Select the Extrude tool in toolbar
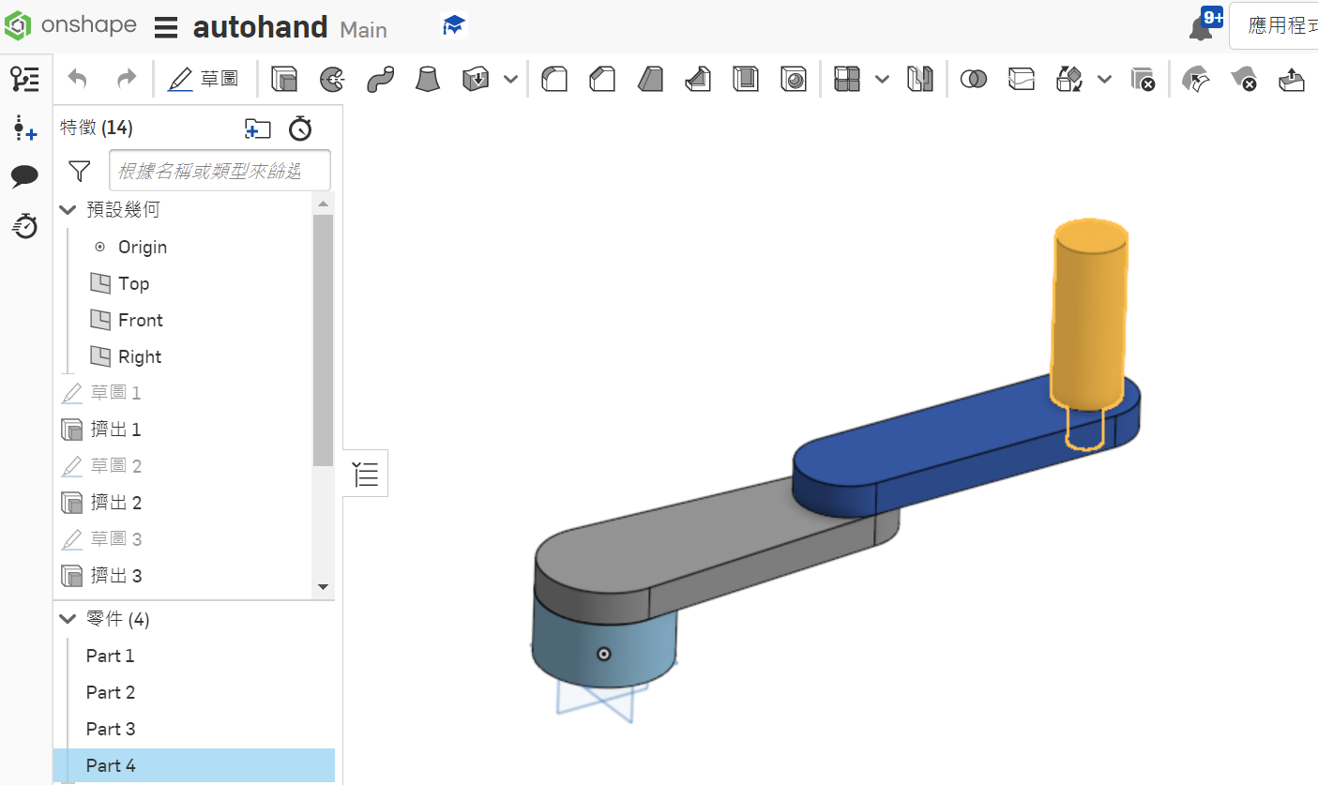Viewport: 1318px width, 785px height. (284, 80)
